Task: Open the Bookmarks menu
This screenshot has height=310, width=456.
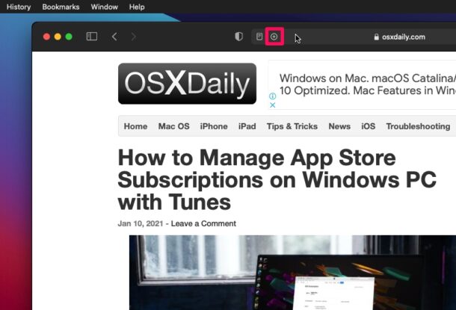Action: tap(61, 7)
